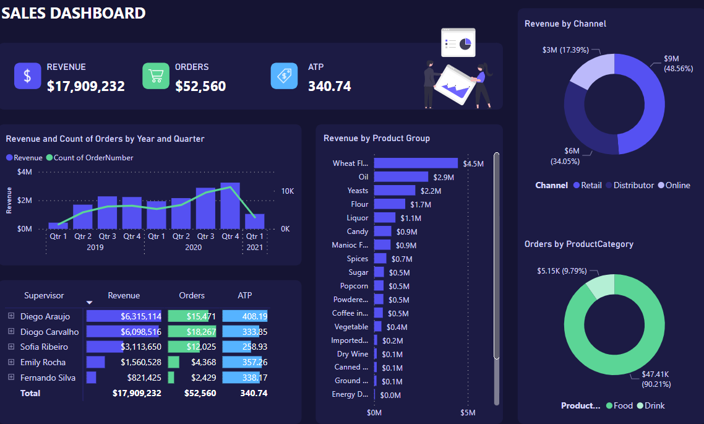The width and height of the screenshot is (704, 424).
Task: Expand the Fernando Silva row
Action: point(11,378)
